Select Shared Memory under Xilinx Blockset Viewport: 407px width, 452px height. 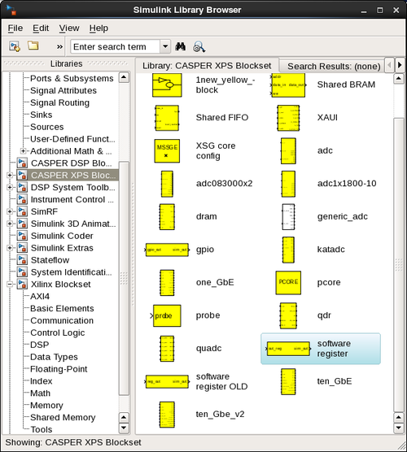[x=63, y=417]
